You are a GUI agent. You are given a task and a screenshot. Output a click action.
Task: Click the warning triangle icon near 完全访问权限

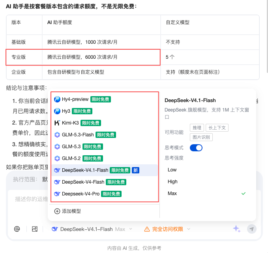(147, 229)
